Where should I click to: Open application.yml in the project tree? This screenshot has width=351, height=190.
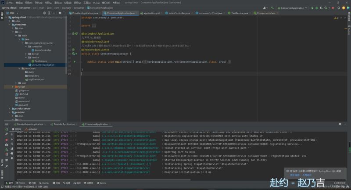pos(36,79)
